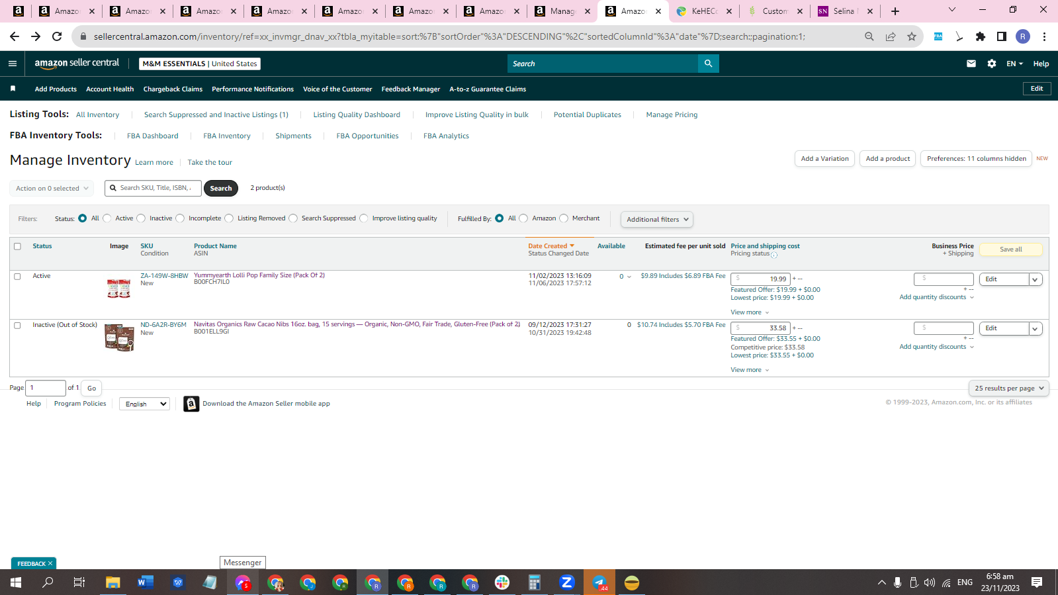The image size is (1058, 595).
Task: Expand the Additional filters dropdown
Action: (x=657, y=220)
